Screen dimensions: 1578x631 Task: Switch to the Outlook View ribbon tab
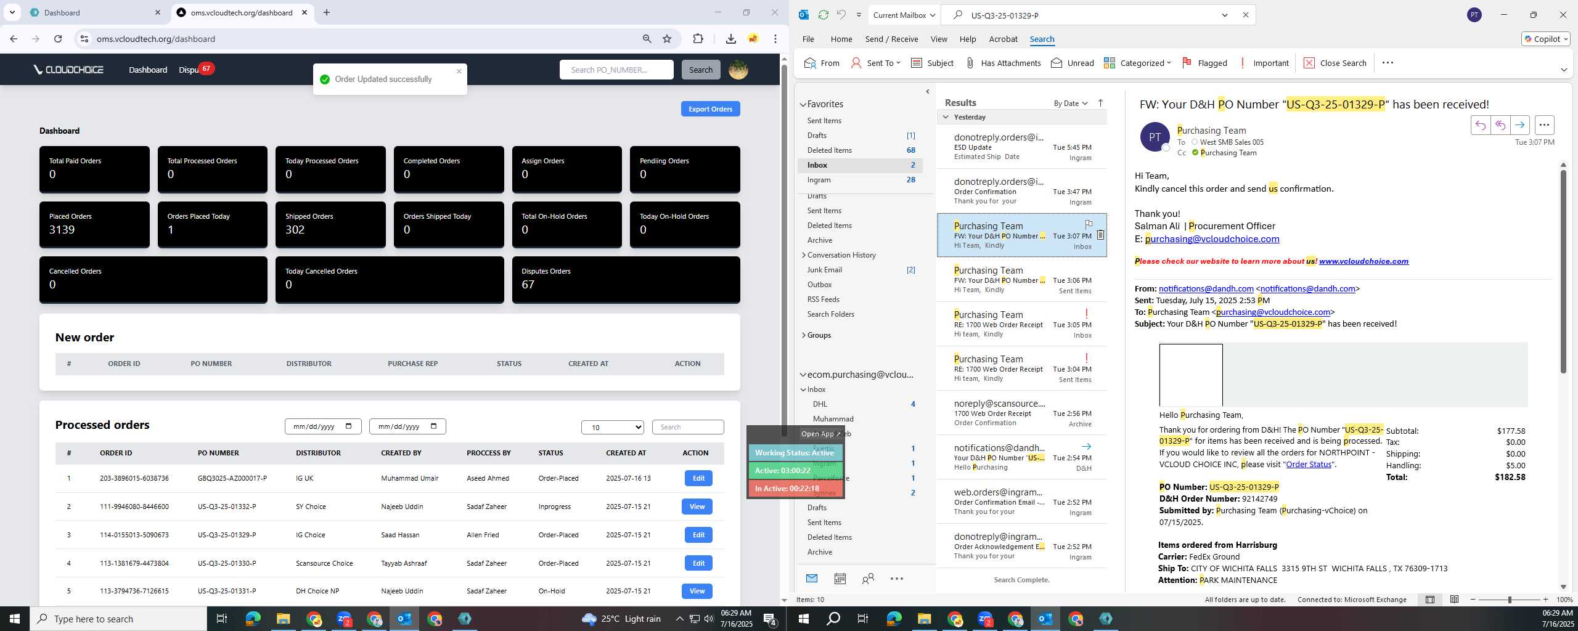(939, 39)
